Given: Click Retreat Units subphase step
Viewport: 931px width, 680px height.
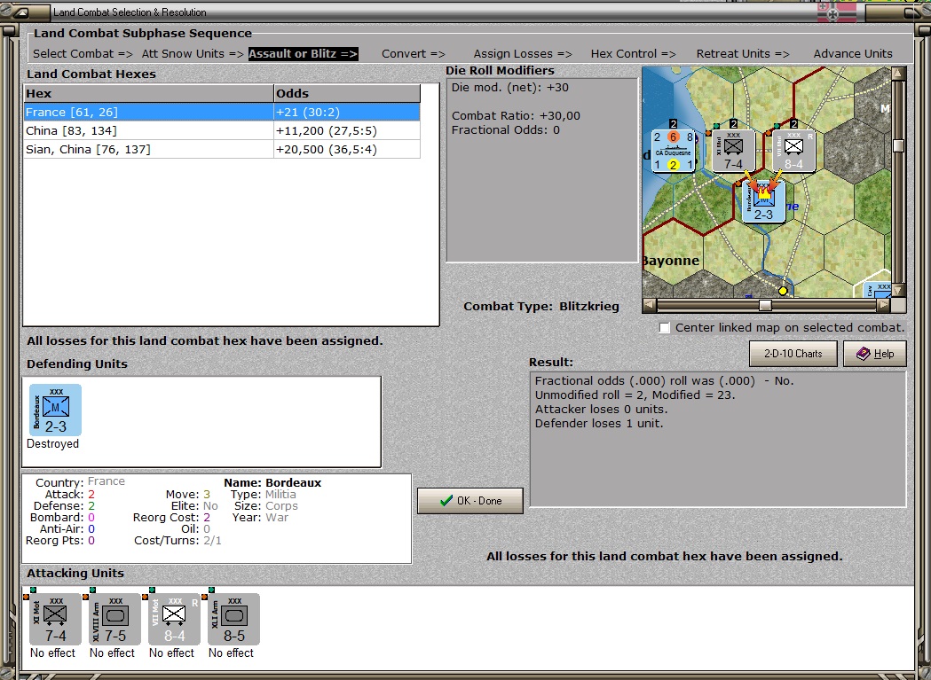Looking at the screenshot, I should [743, 53].
